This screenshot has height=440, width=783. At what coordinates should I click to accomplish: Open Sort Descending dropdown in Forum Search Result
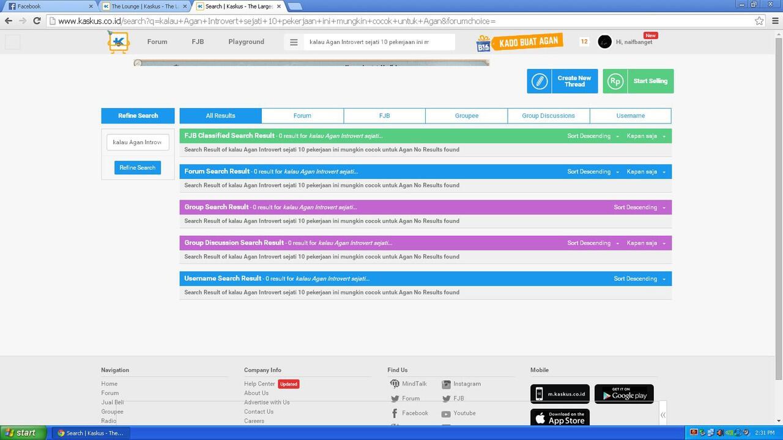click(x=593, y=172)
